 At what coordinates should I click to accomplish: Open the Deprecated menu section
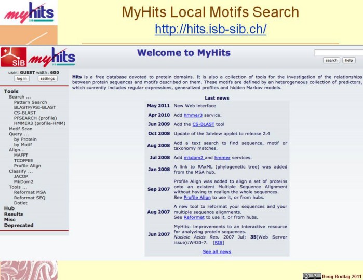[18, 225]
